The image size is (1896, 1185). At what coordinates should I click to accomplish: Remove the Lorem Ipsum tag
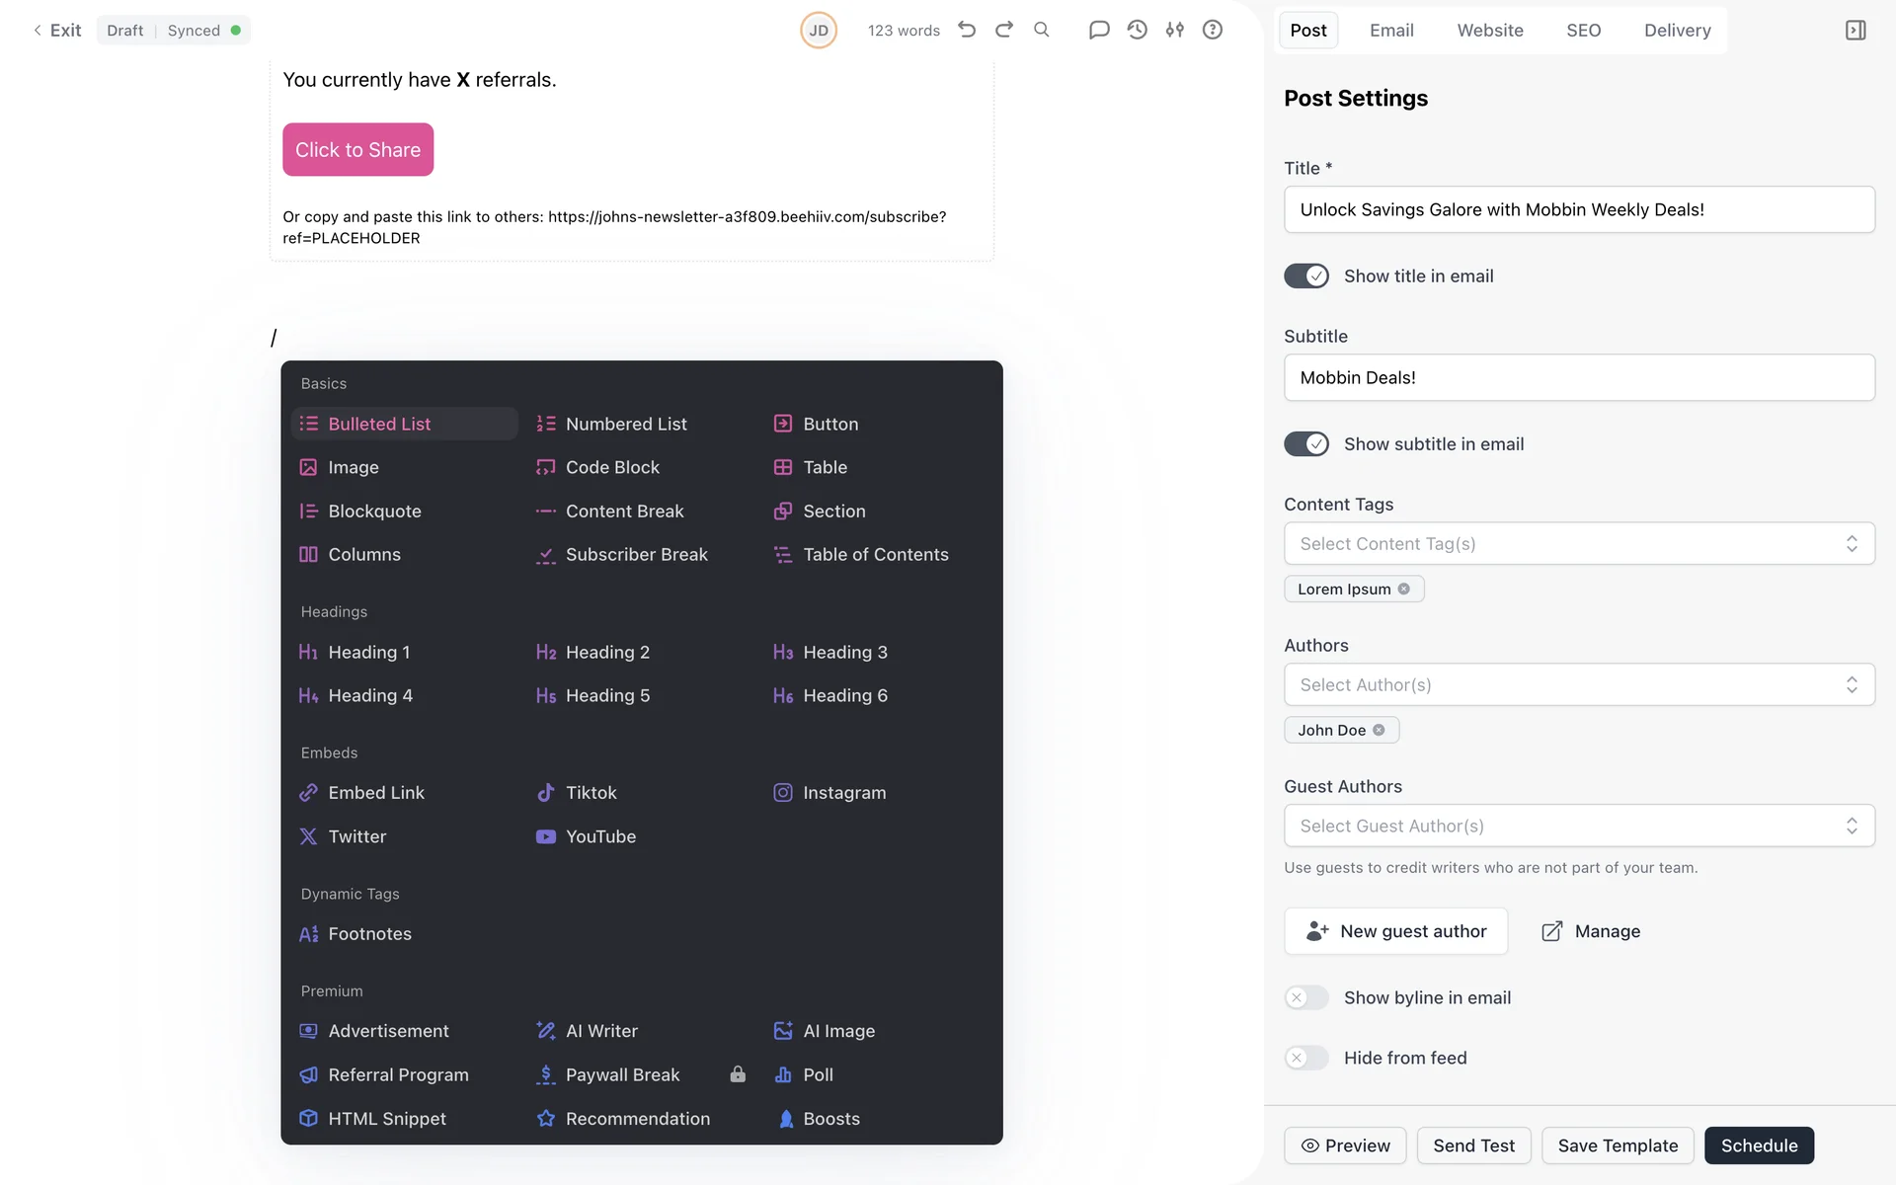click(x=1403, y=589)
